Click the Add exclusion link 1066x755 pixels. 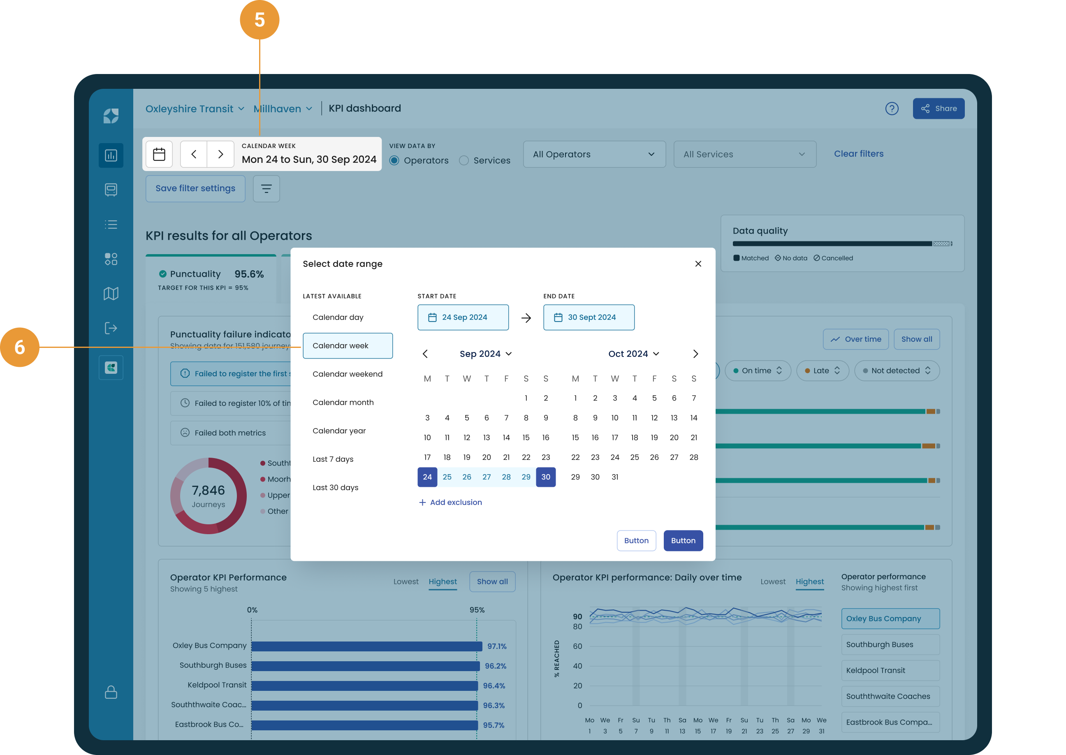[450, 502]
